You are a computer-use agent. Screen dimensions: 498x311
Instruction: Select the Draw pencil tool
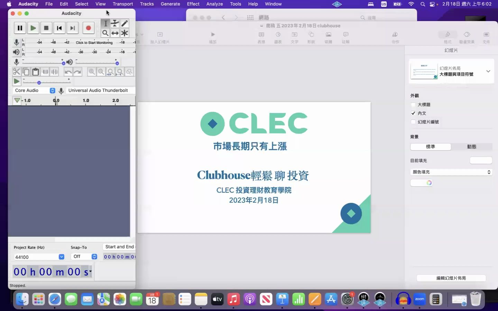pyautogui.click(x=124, y=23)
